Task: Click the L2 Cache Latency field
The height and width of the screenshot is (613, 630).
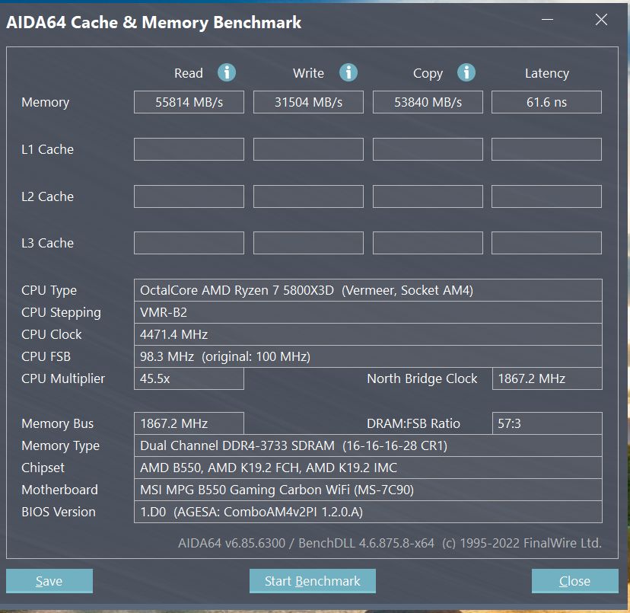Action: click(x=546, y=196)
